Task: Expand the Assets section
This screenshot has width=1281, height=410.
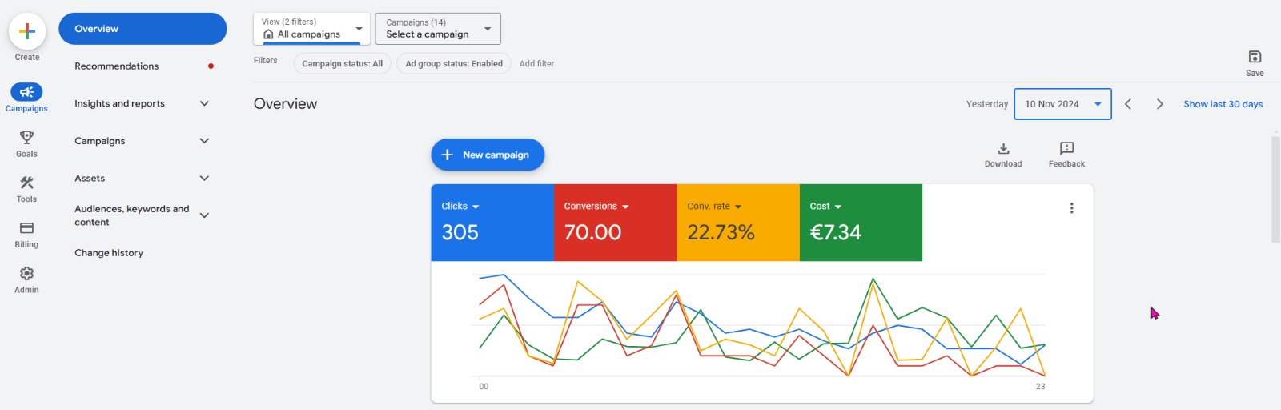Action: point(142,178)
